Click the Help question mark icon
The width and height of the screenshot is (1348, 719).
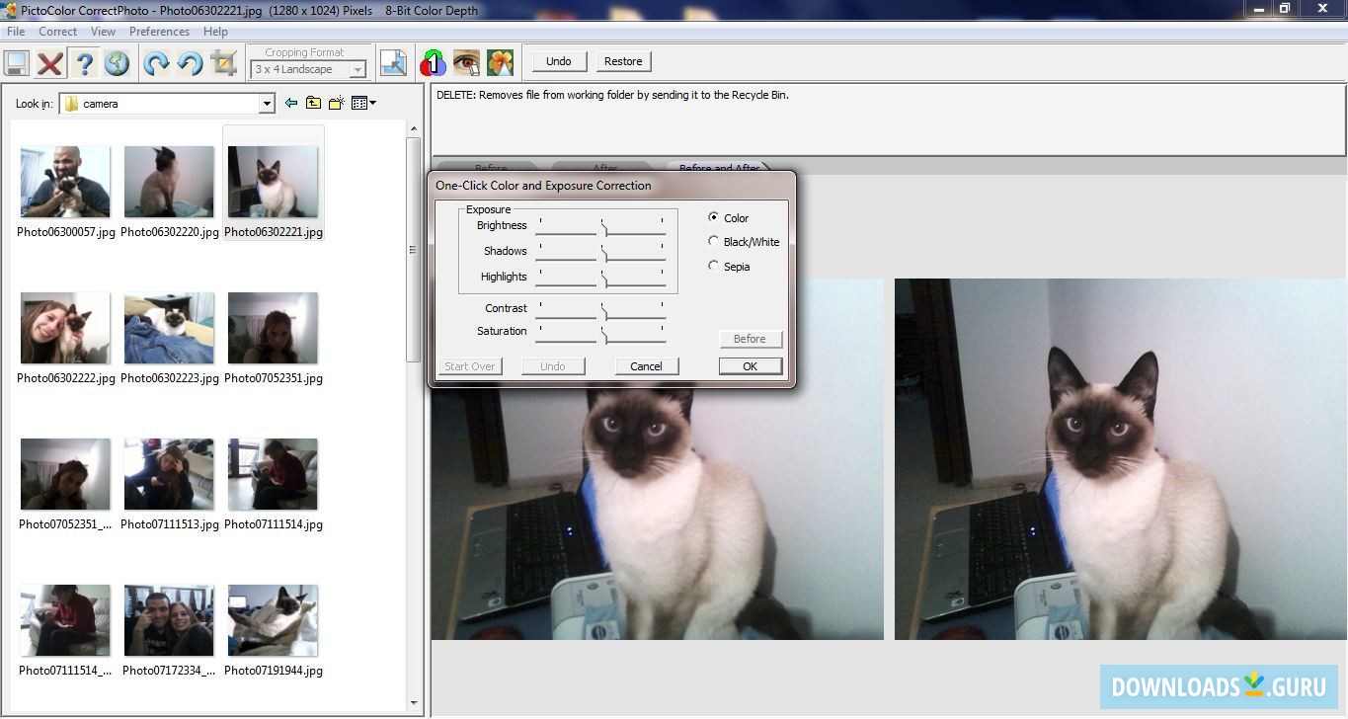click(84, 63)
